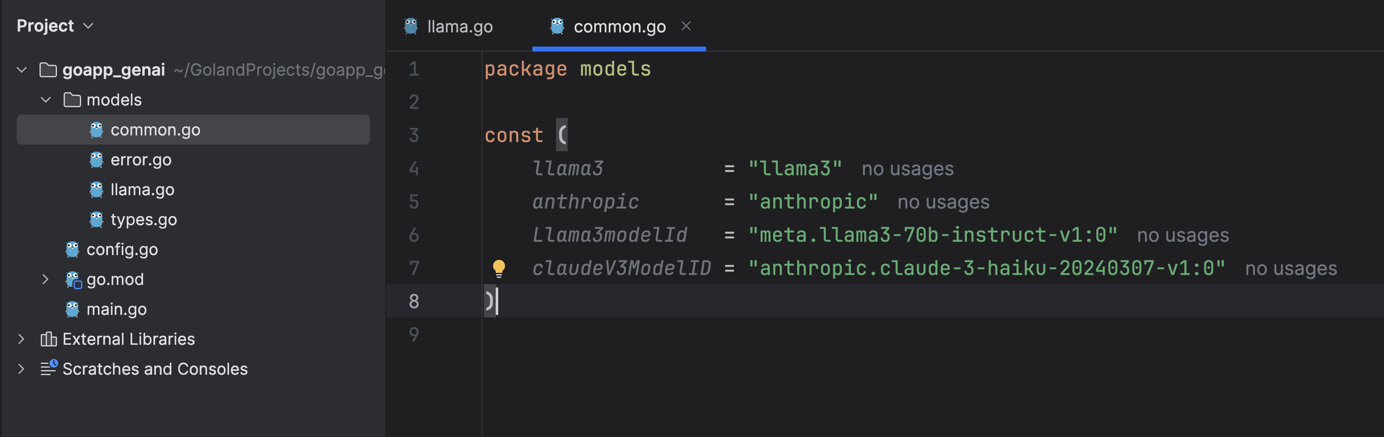This screenshot has height=437, width=1384.
Task: Collapse the models folder tree node
Action: [46, 100]
